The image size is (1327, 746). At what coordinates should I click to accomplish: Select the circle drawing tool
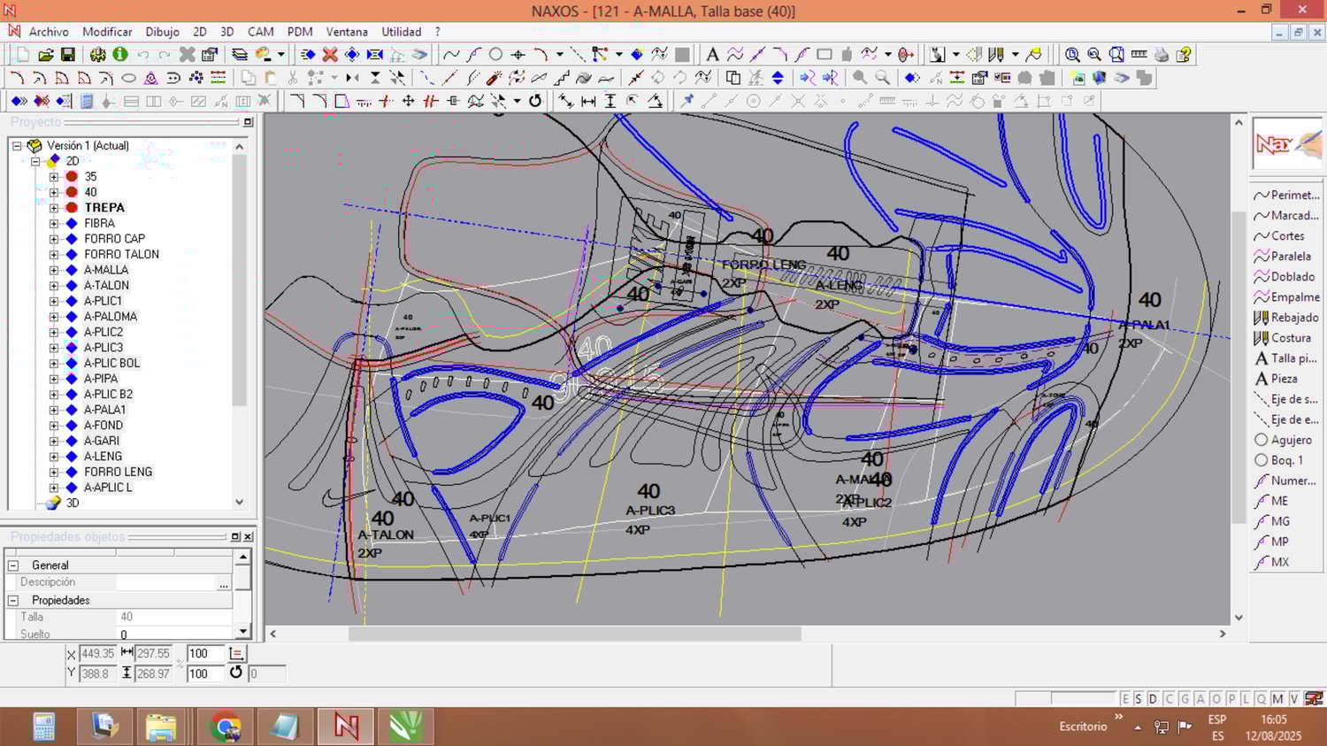pos(496,55)
